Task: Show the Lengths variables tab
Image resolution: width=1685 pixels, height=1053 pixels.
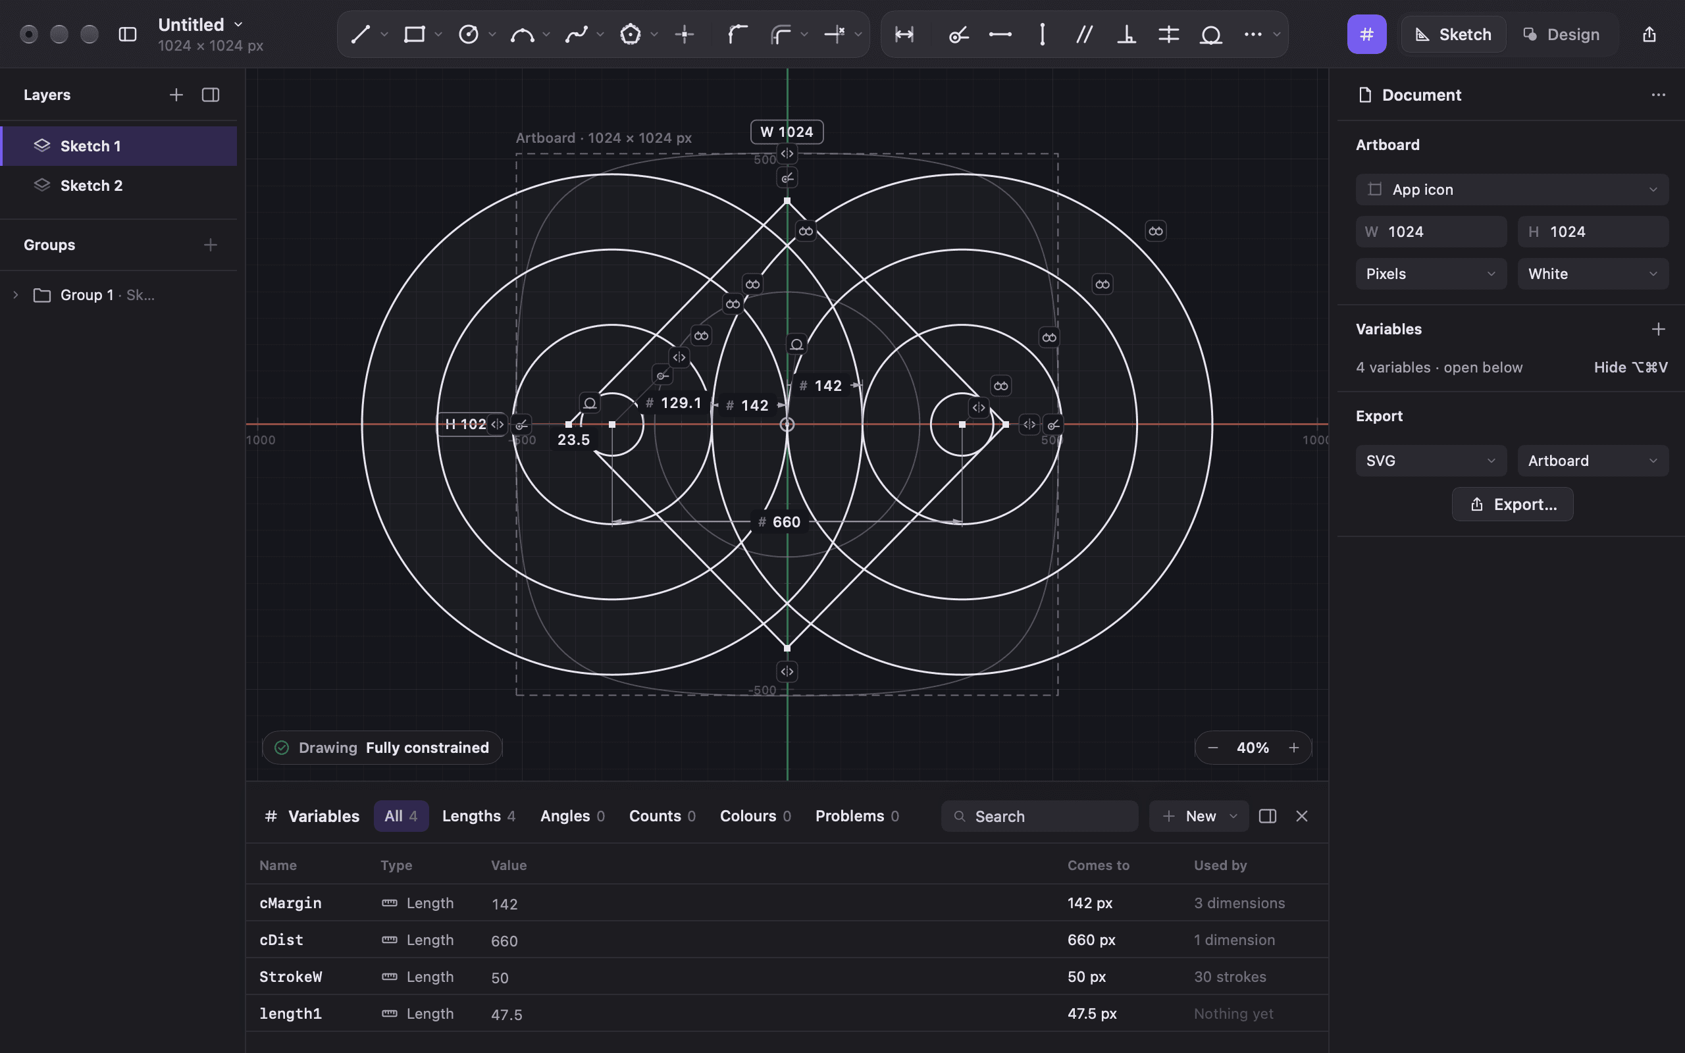Action: pyautogui.click(x=479, y=816)
